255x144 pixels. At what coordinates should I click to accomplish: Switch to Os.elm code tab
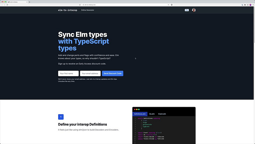[152, 114]
